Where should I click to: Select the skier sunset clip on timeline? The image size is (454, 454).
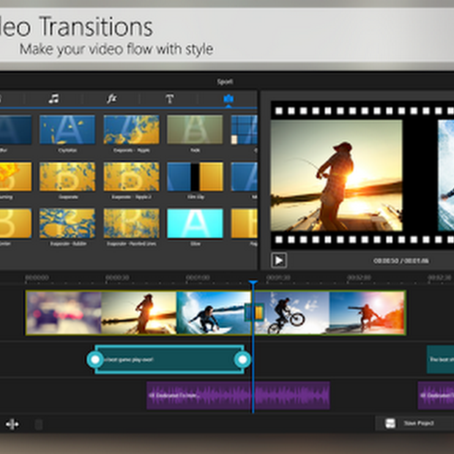pos(367,313)
